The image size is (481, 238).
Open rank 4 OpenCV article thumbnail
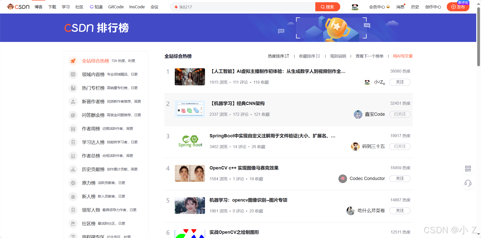[190, 173]
